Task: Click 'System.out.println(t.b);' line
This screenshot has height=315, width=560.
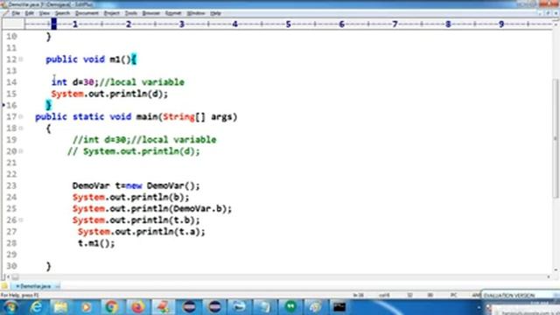Action: click(136, 220)
